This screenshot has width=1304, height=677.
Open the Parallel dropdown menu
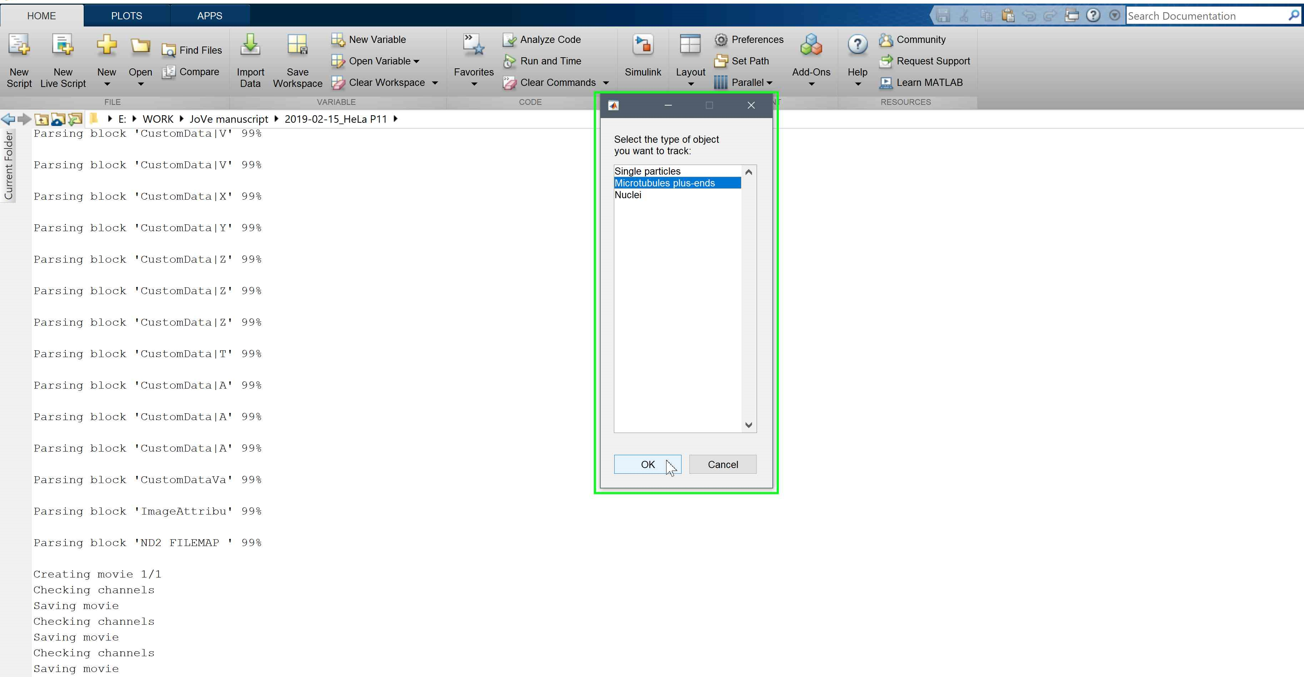tap(770, 83)
